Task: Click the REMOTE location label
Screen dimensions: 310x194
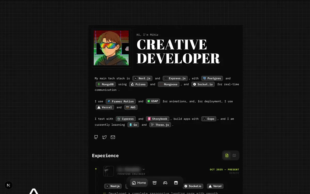Action: pyautogui.click(x=234, y=173)
